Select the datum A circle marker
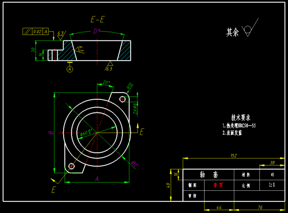288x213 pixels. pyautogui.click(x=70, y=68)
